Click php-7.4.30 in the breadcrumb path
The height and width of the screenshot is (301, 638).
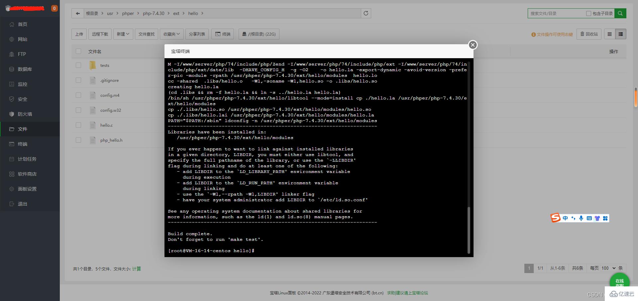coord(154,13)
